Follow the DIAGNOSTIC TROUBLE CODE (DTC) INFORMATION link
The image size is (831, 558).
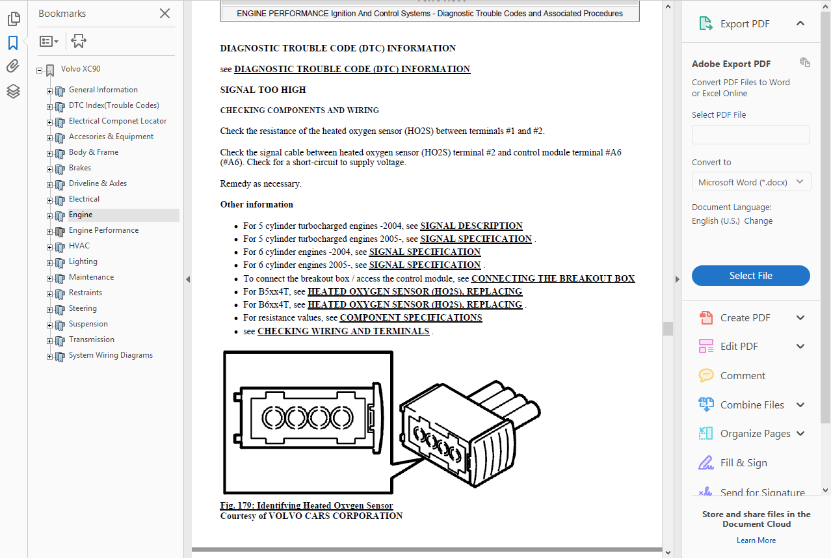[352, 69]
